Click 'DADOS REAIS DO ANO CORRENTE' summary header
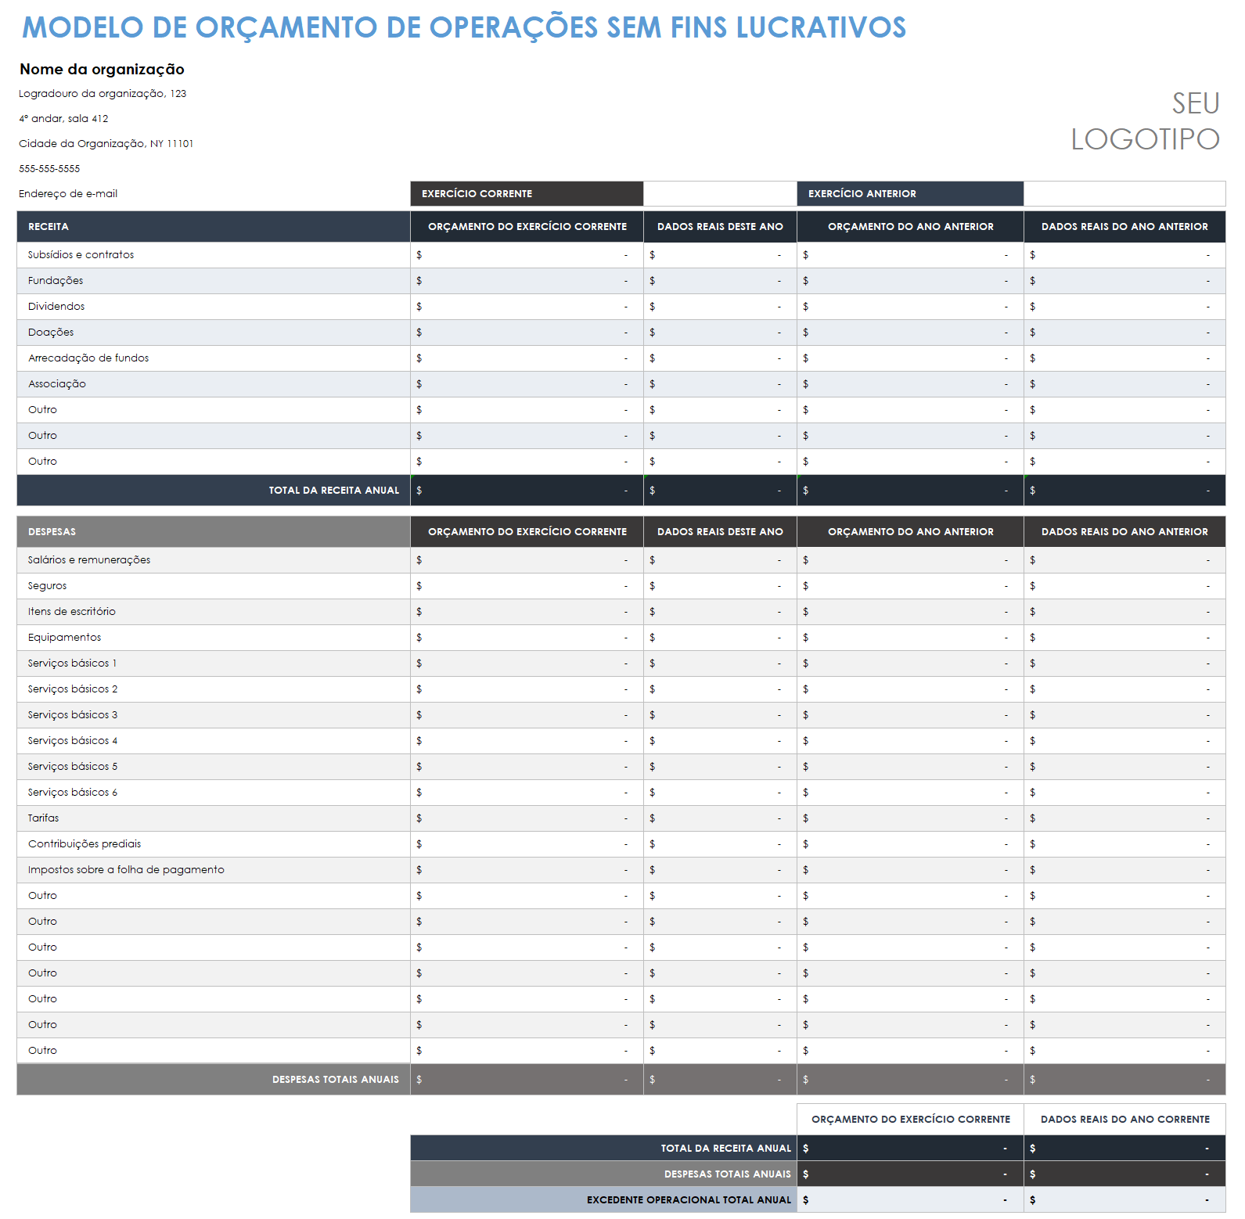The height and width of the screenshot is (1219, 1245). (x=1124, y=1119)
